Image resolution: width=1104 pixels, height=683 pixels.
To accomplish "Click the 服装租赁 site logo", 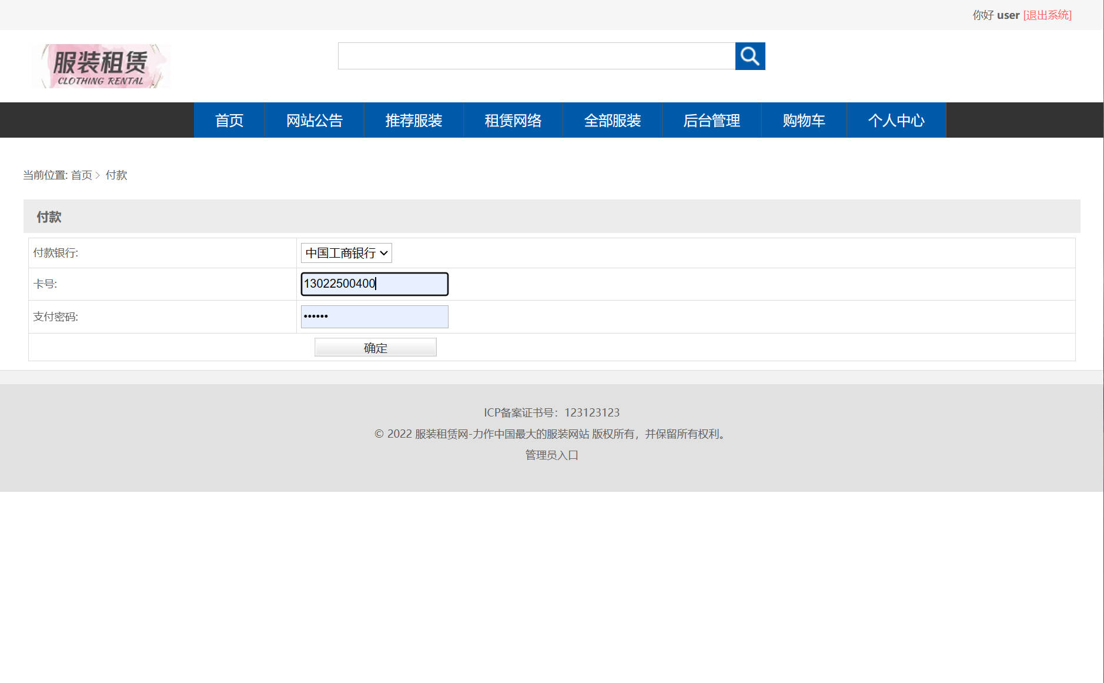I will tap(101, 65).
